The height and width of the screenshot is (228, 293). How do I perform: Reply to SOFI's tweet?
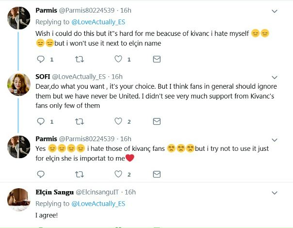point(41,121)
